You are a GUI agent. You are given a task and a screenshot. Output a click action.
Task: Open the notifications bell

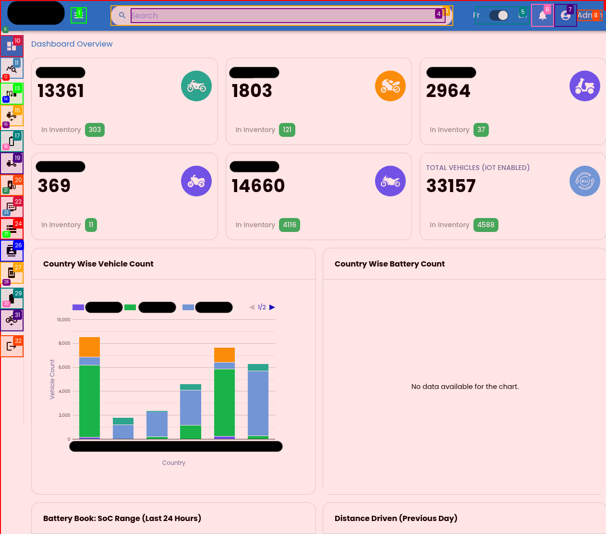(x=542, y=15)
